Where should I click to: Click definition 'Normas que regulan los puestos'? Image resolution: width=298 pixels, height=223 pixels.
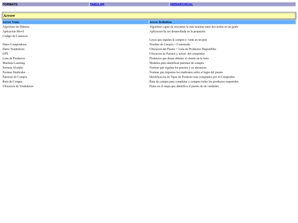[x=178, y=68]
